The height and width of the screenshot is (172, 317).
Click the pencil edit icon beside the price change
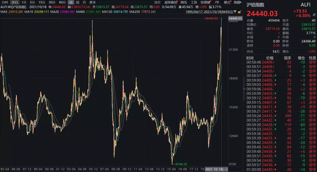[314, 14]
